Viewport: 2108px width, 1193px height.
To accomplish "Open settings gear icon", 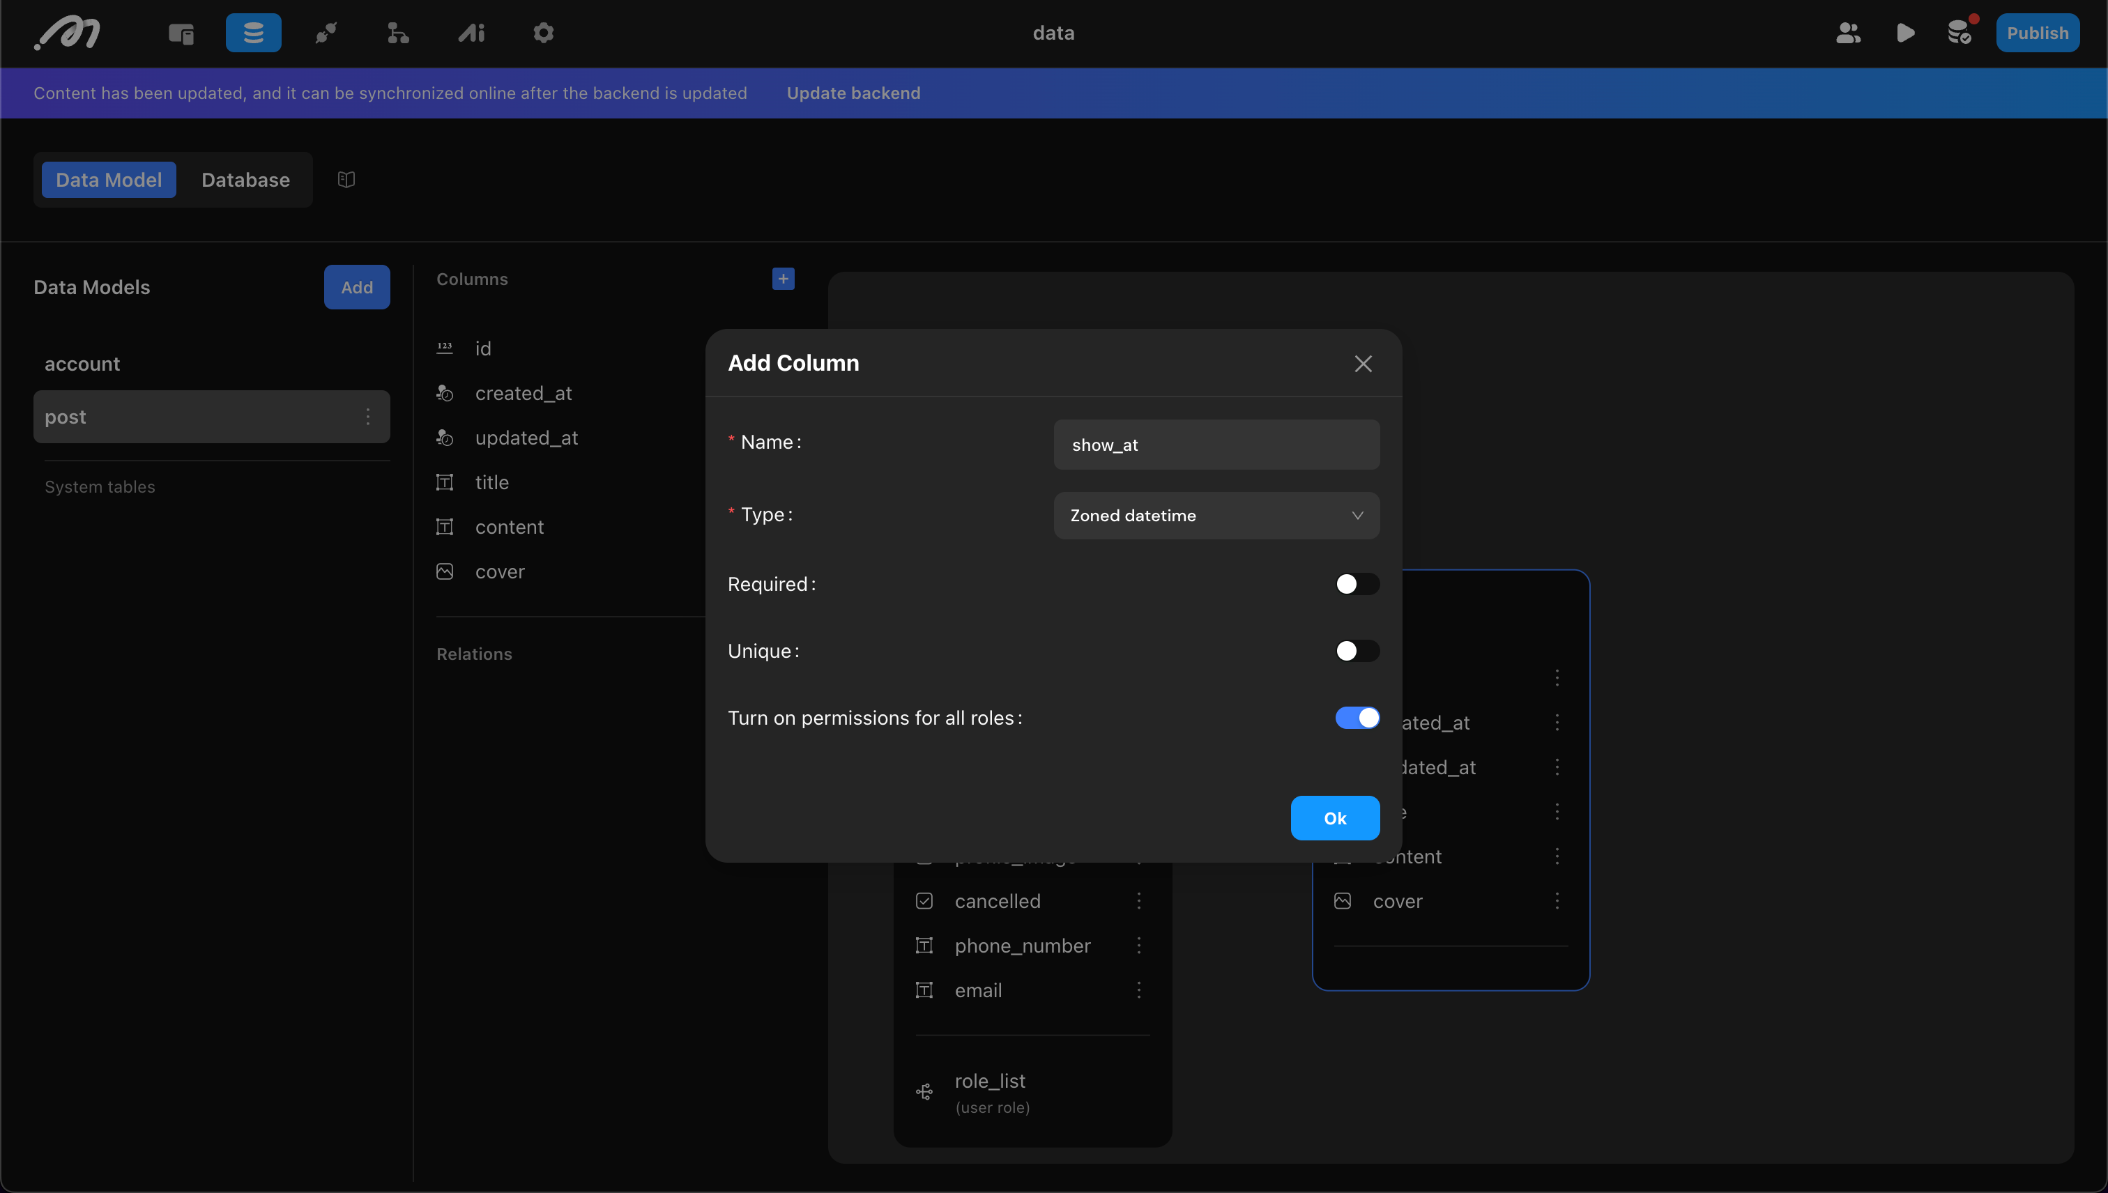I will 544,33.
